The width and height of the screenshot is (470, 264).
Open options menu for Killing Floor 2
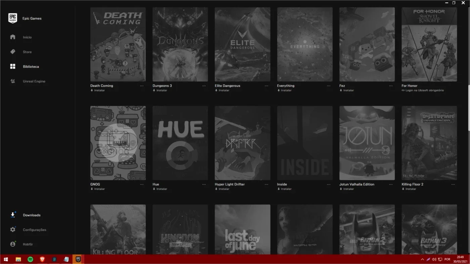453,184
